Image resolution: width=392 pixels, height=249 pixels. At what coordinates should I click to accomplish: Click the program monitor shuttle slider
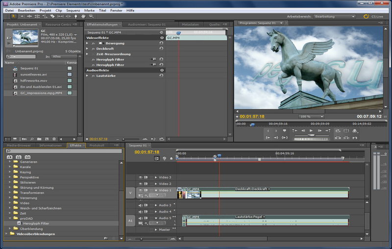311,135
